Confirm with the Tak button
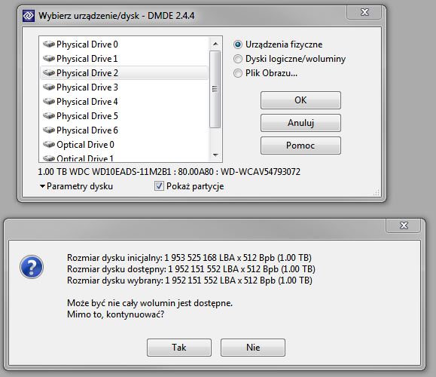This screenshot has height=377, width=436. (179, 347)
